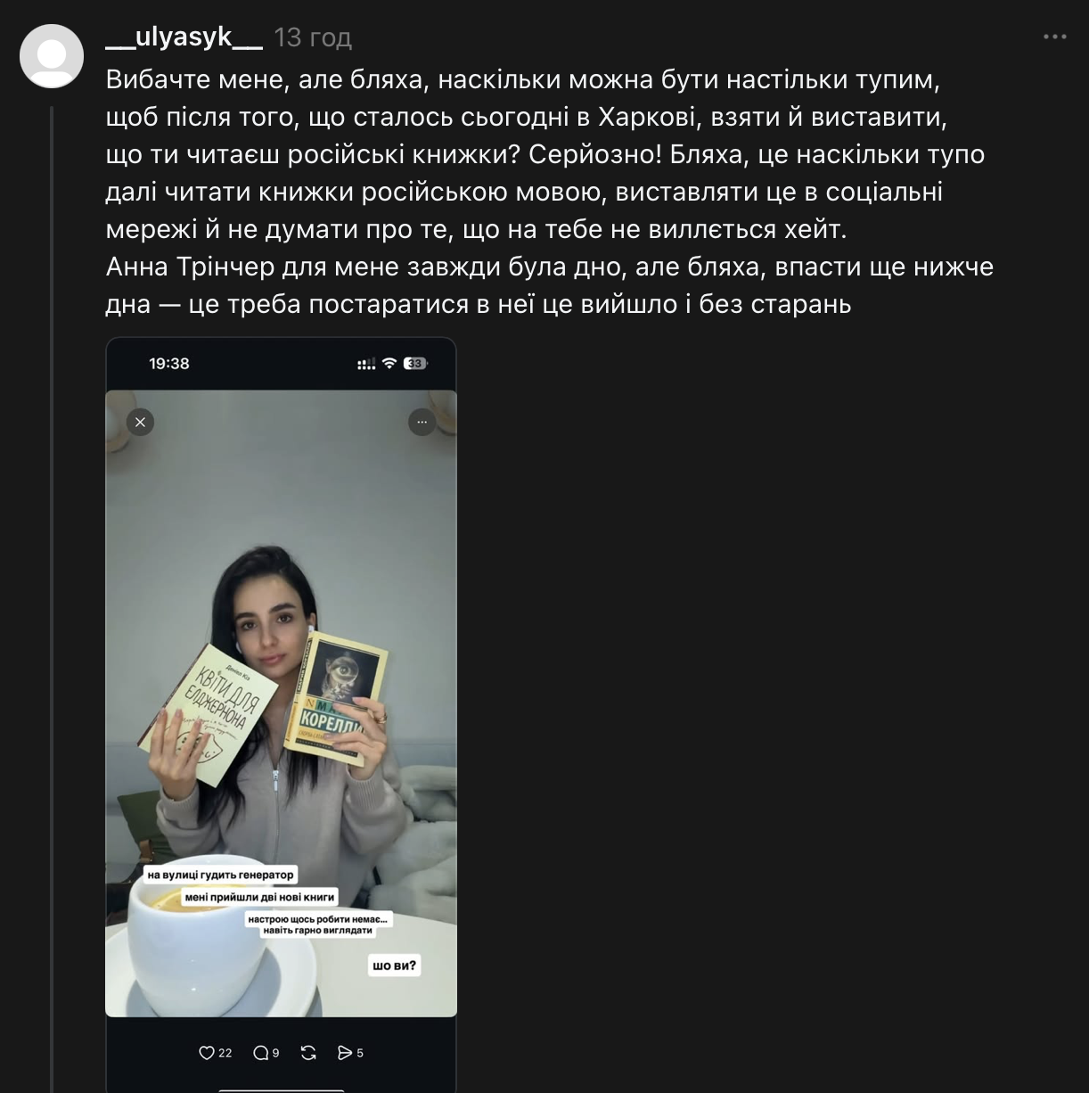Open the __ulyasyk__ profile link

coord(184,37)
